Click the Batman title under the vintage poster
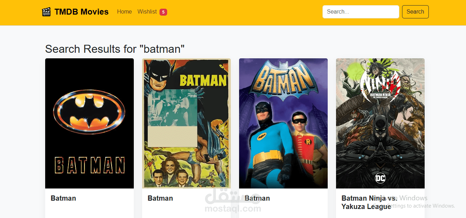 [160, 198]
